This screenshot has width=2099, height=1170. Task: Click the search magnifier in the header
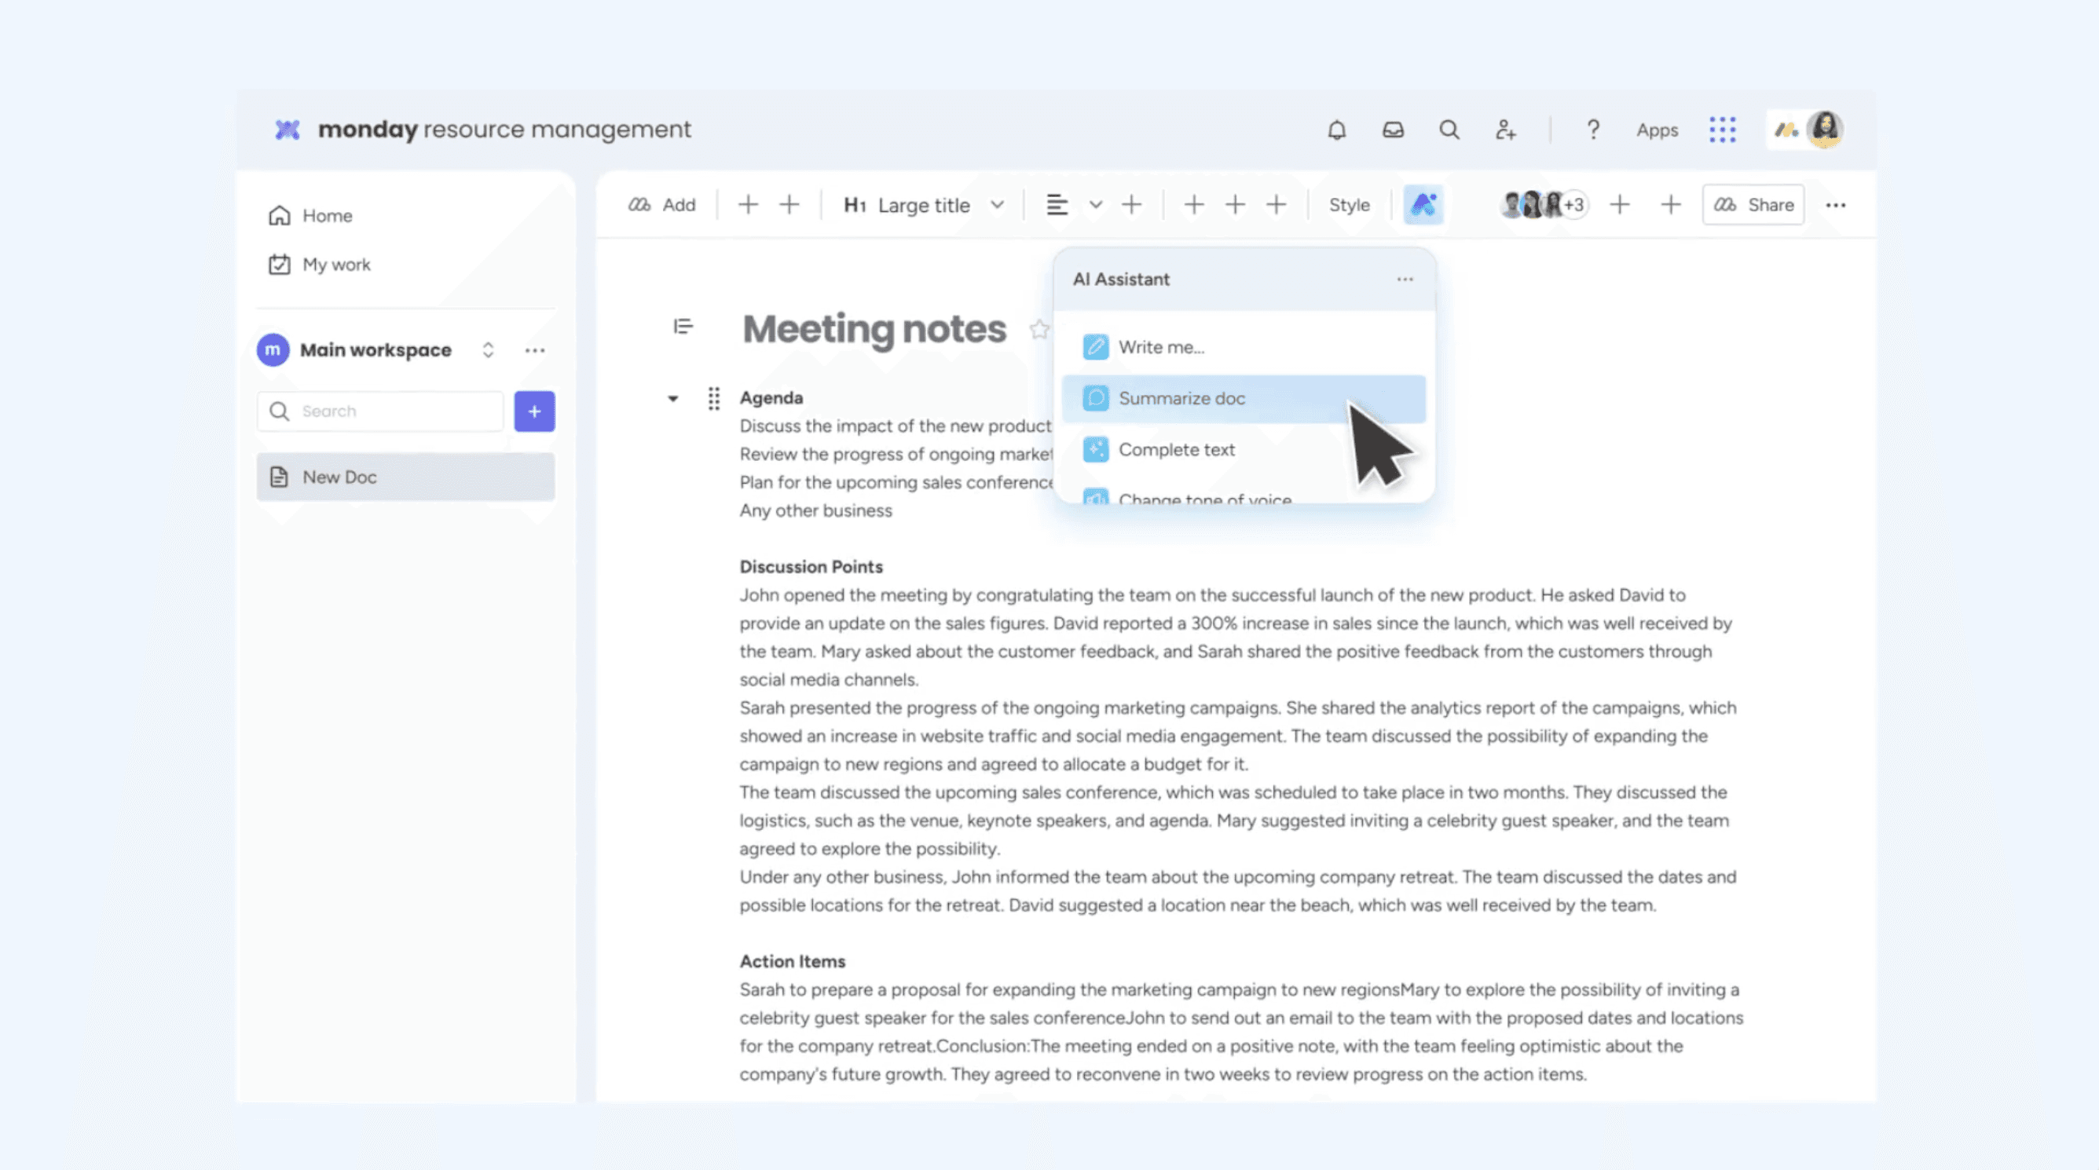(x=1449, y=130)
